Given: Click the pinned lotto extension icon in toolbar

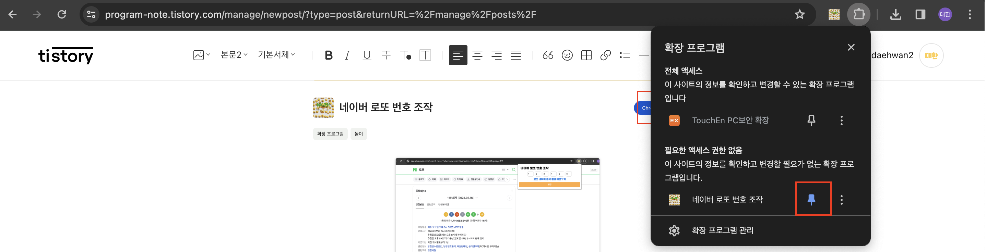Looking at the screenshot, I should (x=834, y=14).
